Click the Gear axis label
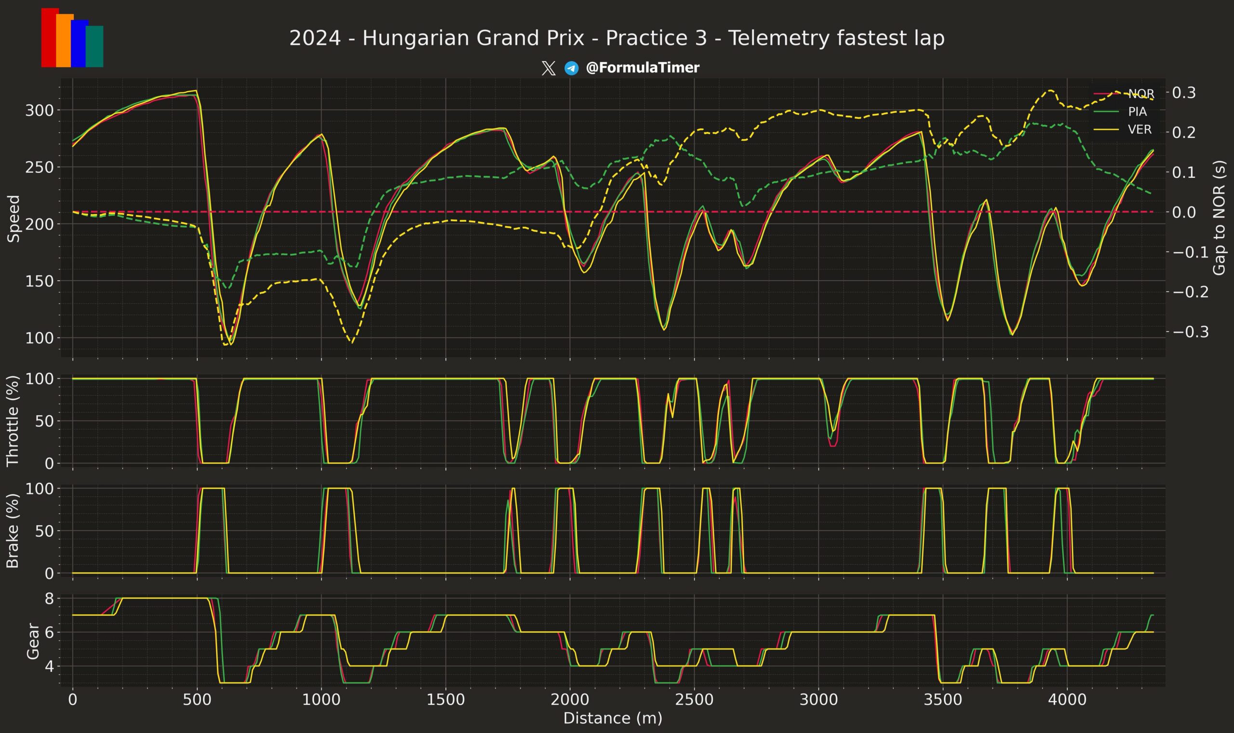Screen dimensions: 1234x733 coord(33,641)
